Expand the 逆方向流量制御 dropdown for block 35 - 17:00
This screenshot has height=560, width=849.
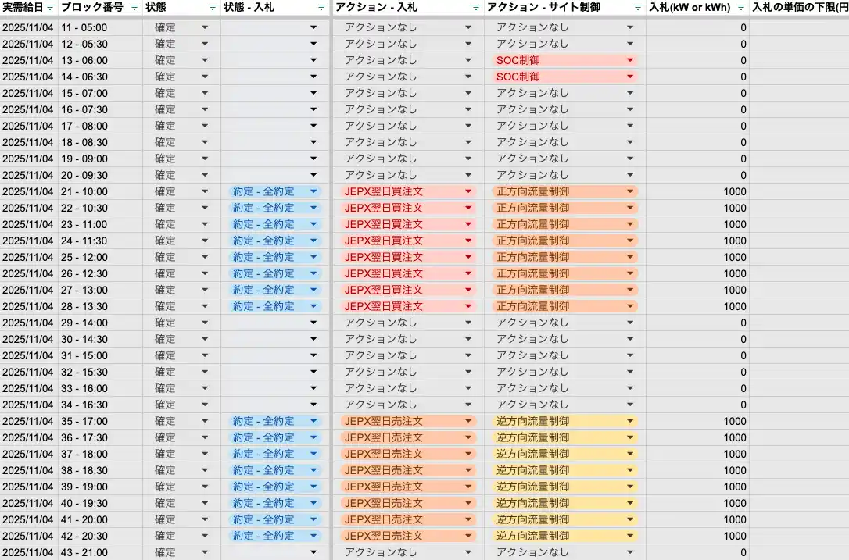click(629, 421)
